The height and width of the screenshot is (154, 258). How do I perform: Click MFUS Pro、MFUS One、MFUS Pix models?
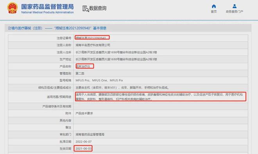pyautogui.click(x=99, y=81)
